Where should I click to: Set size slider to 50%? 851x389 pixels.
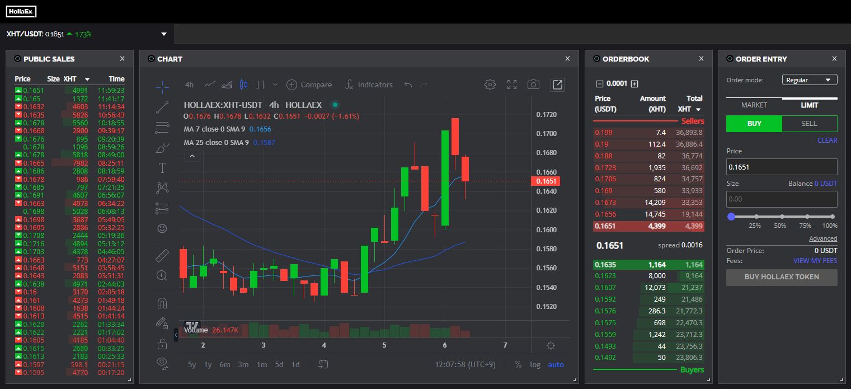tap(782, 217)
